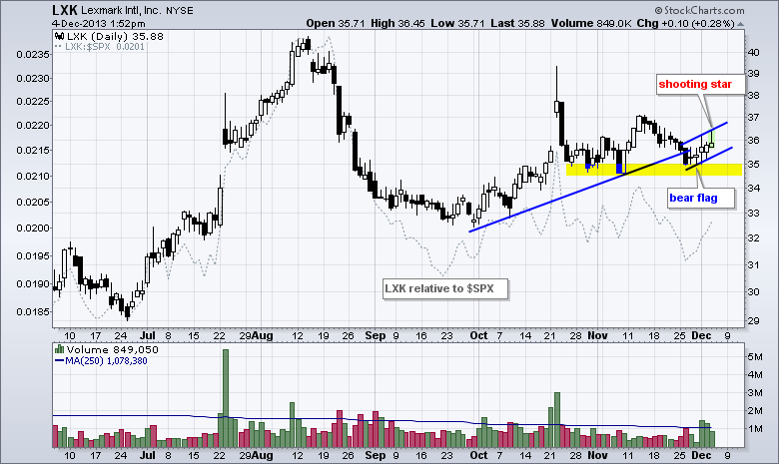Viewport: 779px width, 464px height.
Task: Click the 0.0210 left axis label
Action: (x=33, y=177)
